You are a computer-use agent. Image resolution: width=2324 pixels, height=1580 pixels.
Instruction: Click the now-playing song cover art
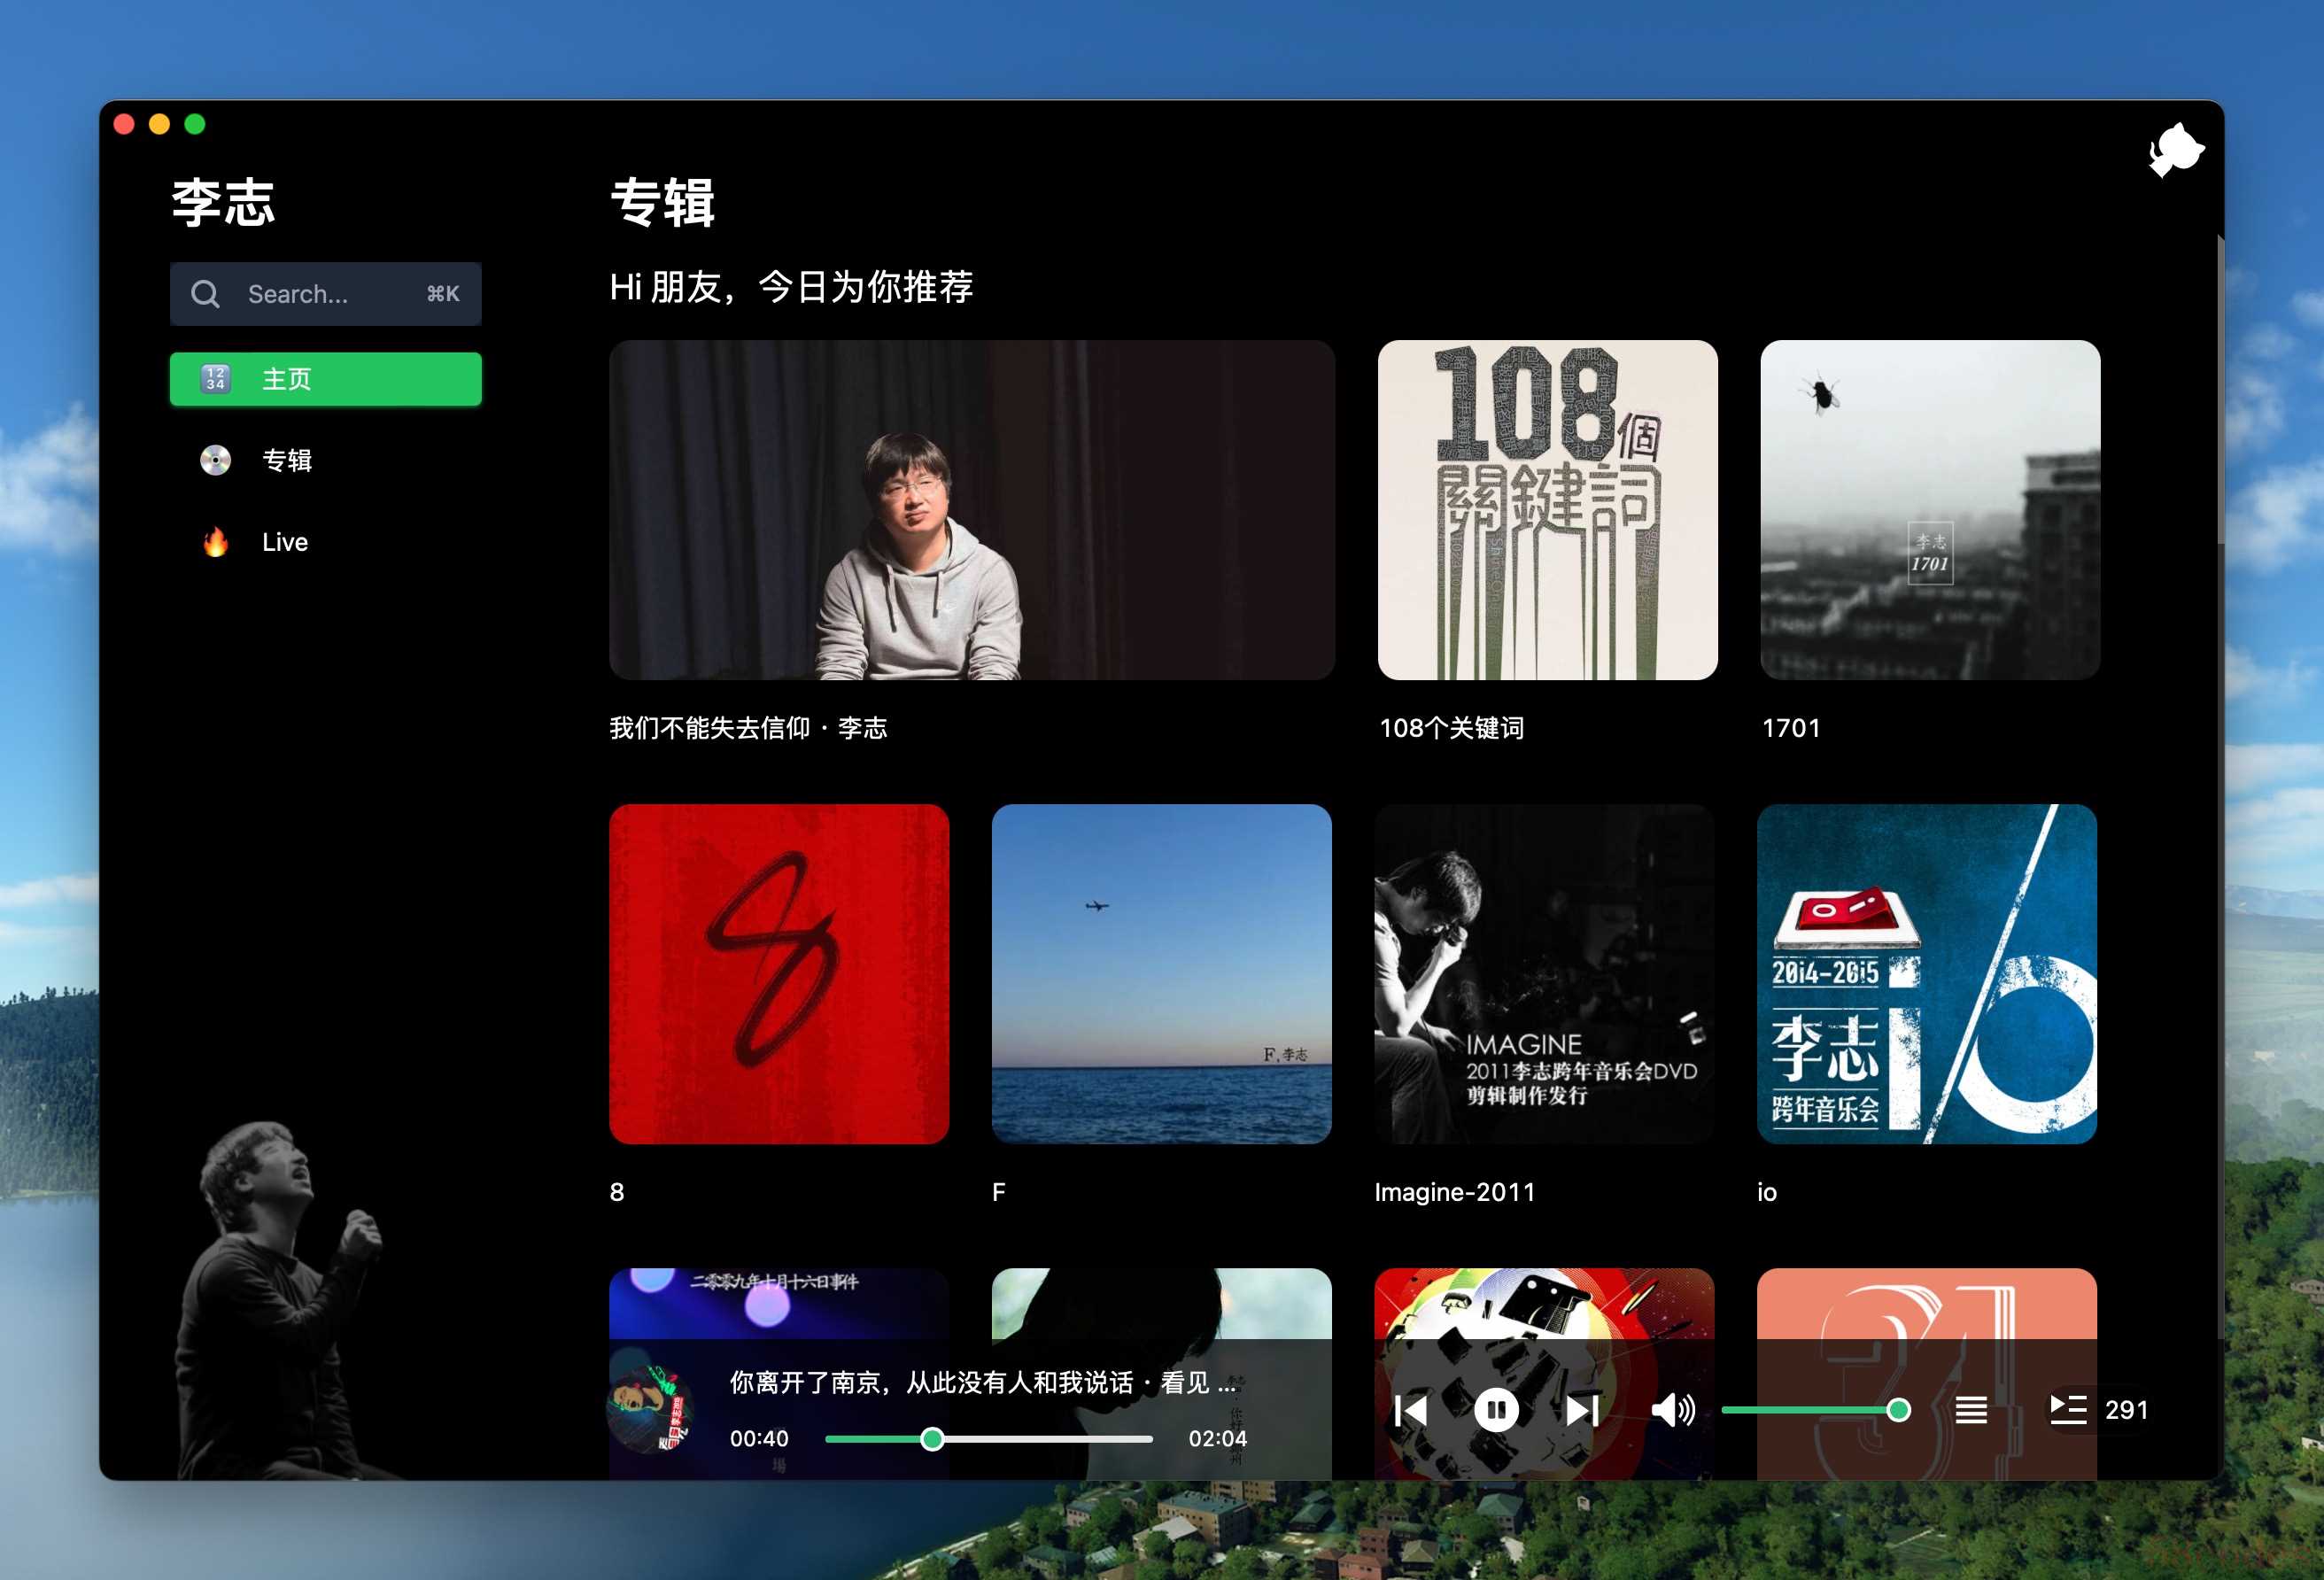[651, 1410]
